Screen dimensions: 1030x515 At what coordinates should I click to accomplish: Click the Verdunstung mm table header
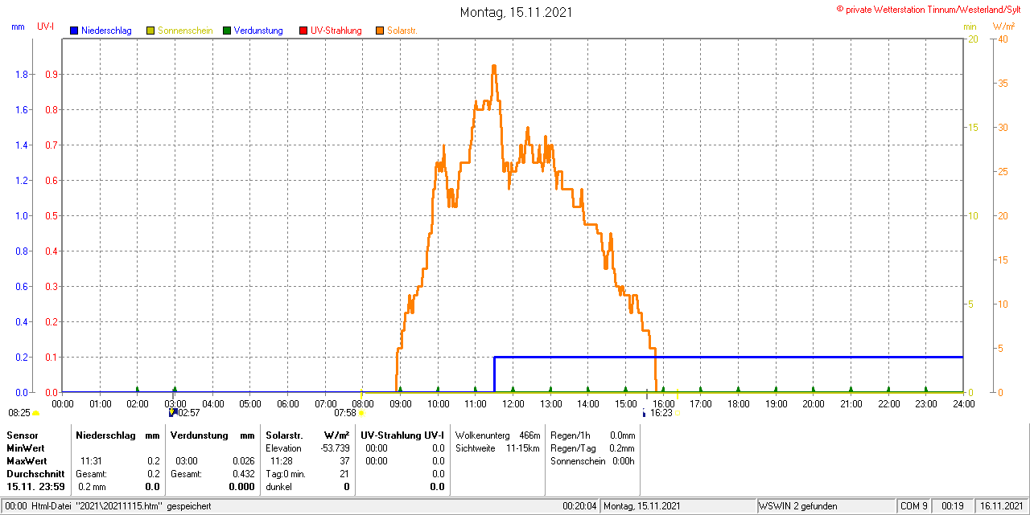click(x=212, y=435)
